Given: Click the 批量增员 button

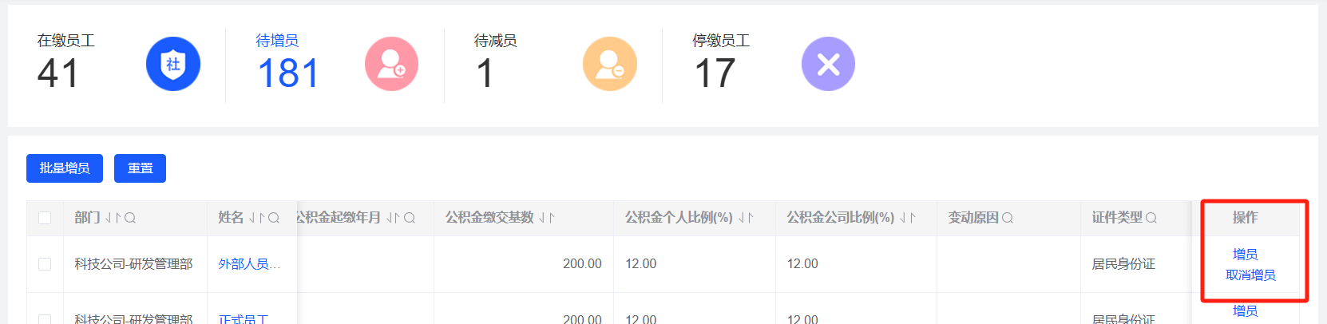Looking at the screenshot, I should (x=65, y=168).
